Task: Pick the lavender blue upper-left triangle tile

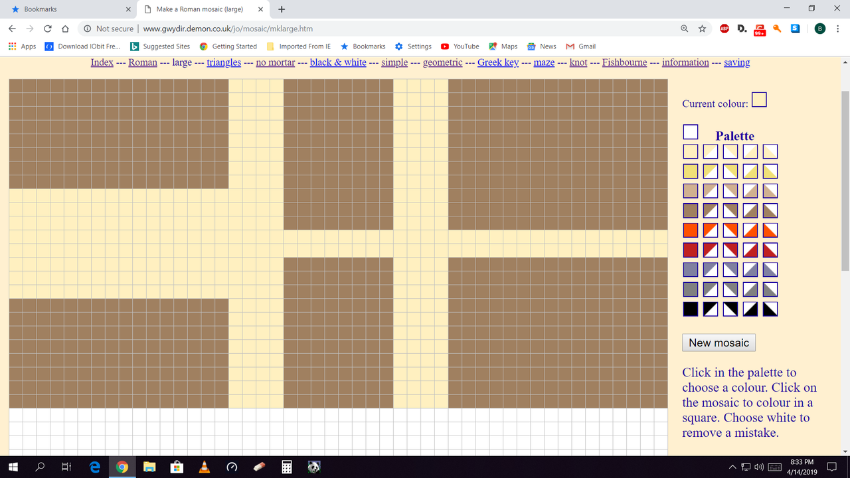Action: pos(711,270)
